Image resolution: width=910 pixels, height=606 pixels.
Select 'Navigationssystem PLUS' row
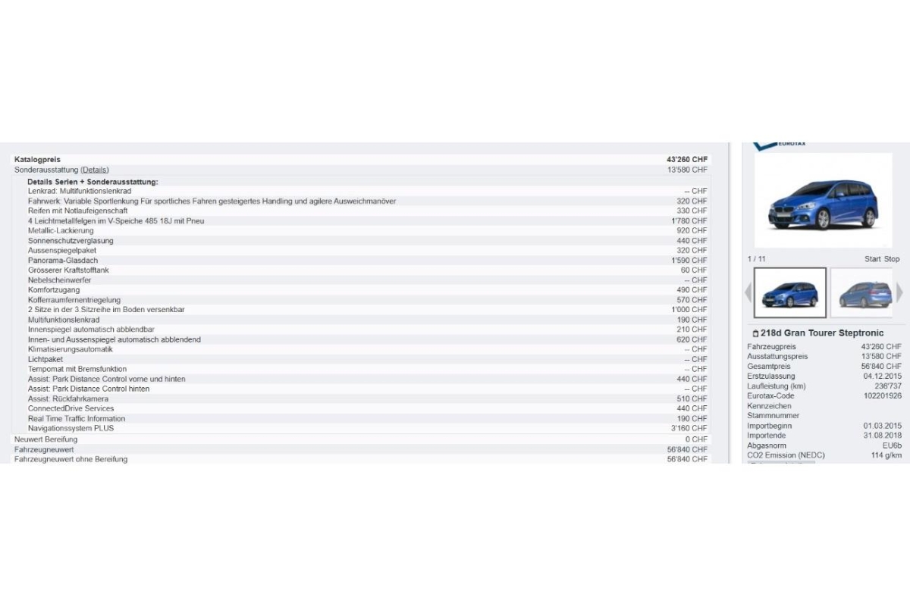click(x=361, y=428)
